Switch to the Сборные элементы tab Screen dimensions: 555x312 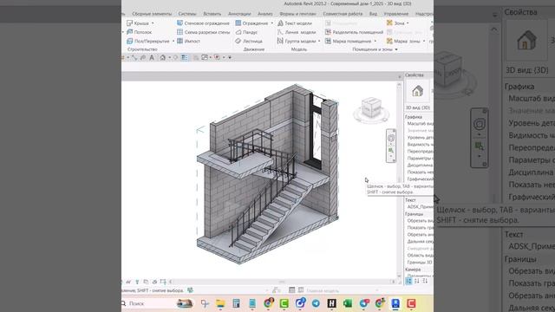point(152,14)
